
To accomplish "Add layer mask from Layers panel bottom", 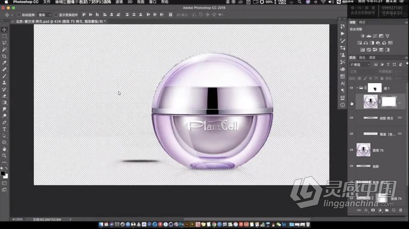I will point(373,210).
